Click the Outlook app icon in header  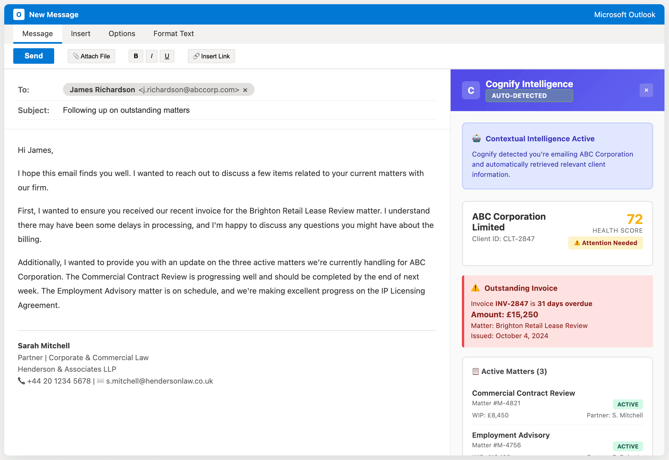point(18,14)
